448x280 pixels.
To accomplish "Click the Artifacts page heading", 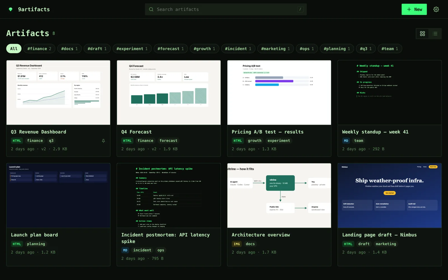I will [28, 33].
